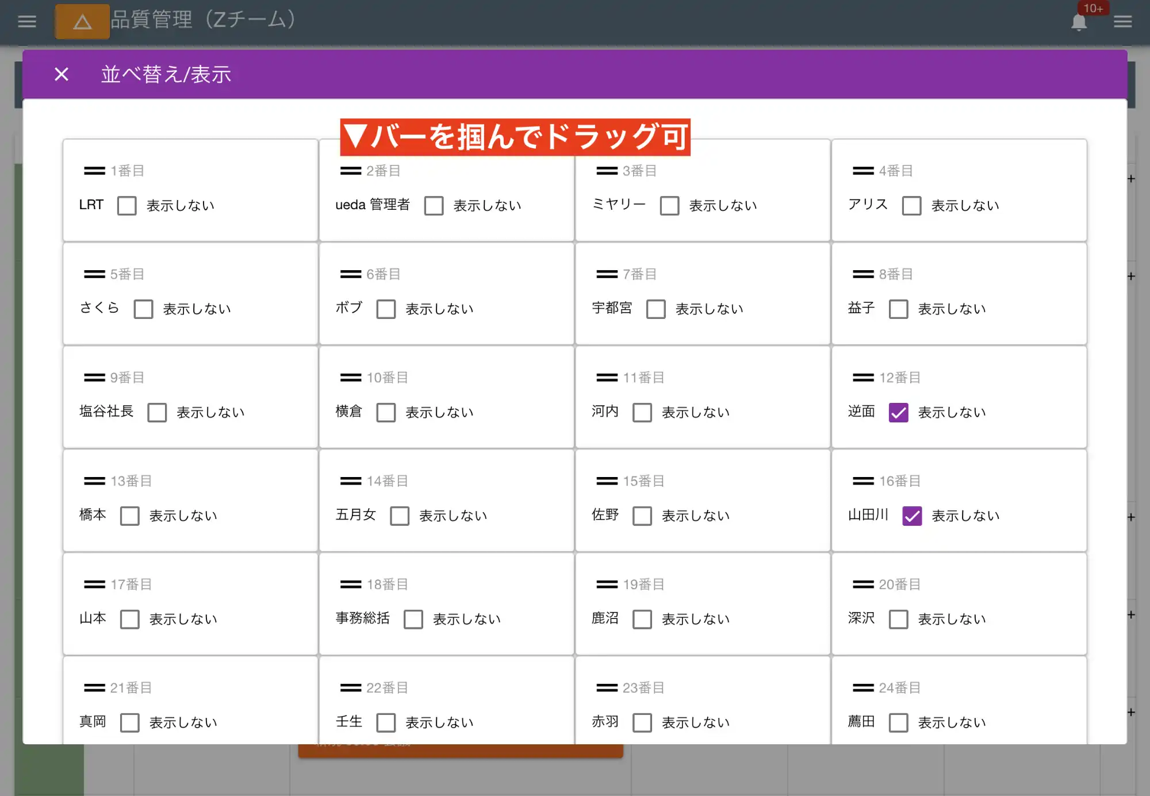Uncheck 表示しない for 山田川
This screenshot has height=796, width=1150.
pyautogui.click(x=912, y=516)
